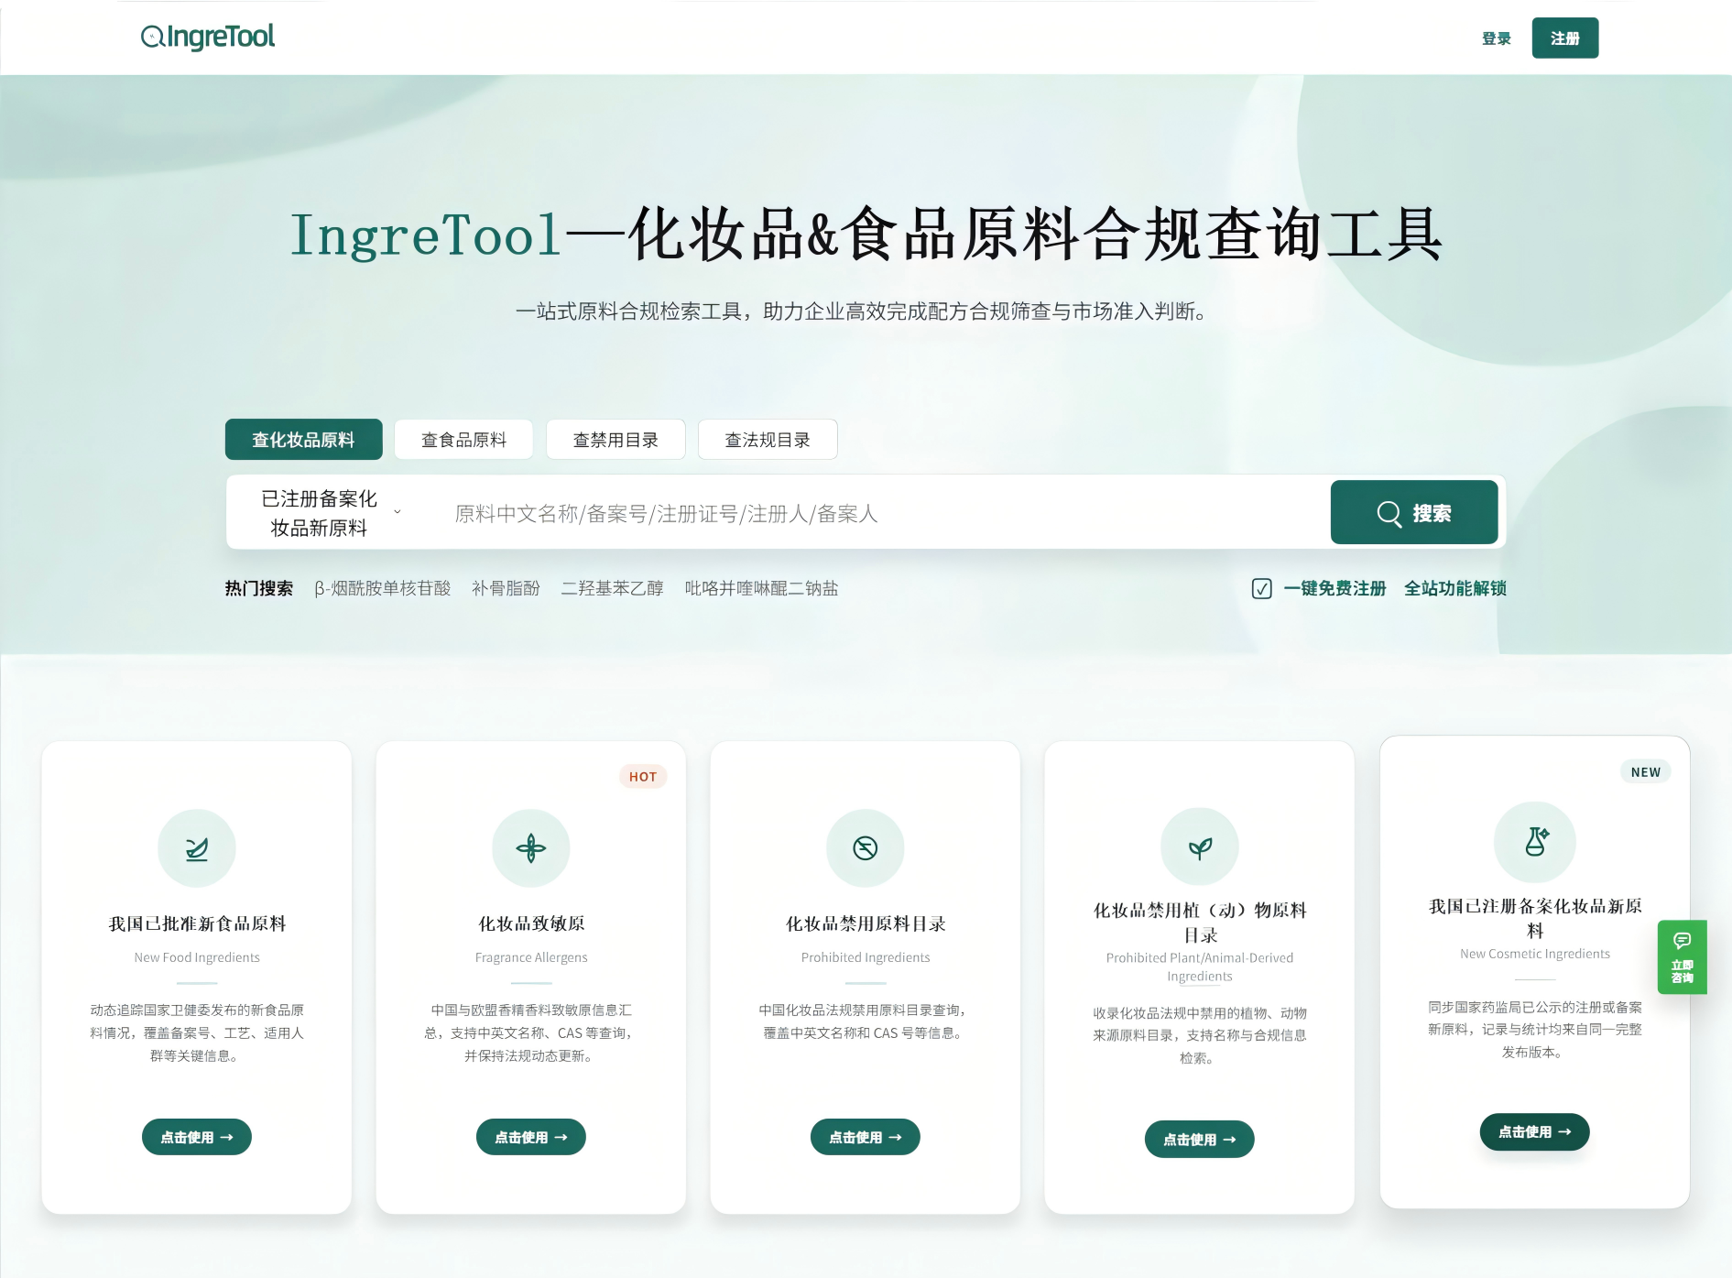
Task: Click the card title 化妆品致敏原
Action: [x=531, y=923]
